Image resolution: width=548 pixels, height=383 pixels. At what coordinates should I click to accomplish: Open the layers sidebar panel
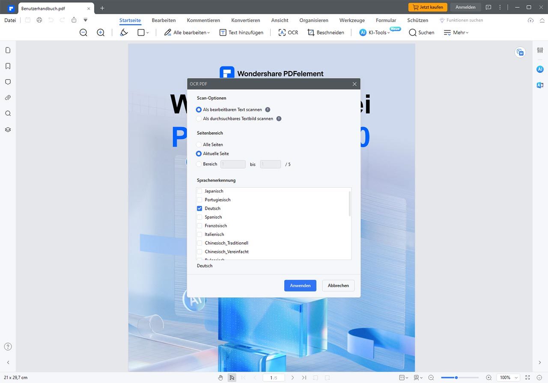(x=8, y=129)
